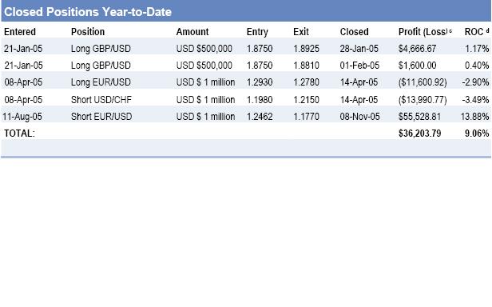Select the 01-Feb-05 closed date cell

click(x=359, y=66)
